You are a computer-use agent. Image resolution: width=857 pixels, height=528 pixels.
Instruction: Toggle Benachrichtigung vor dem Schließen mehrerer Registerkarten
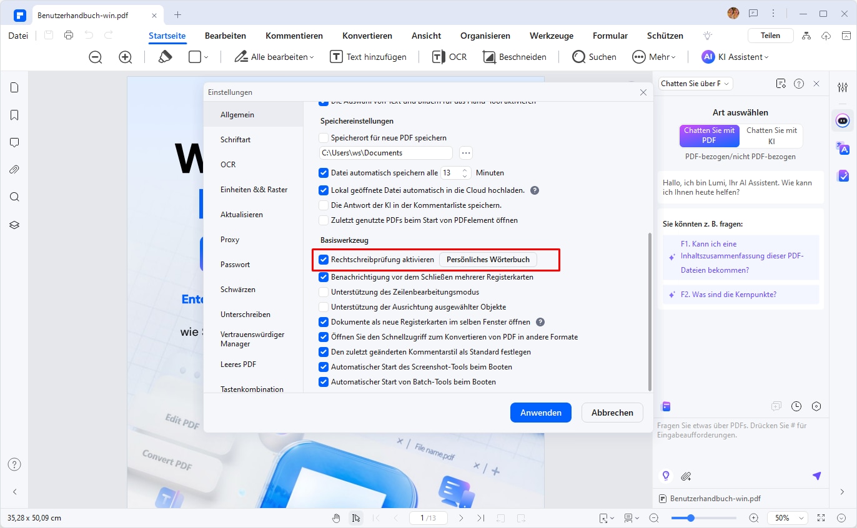pos(324,277)
